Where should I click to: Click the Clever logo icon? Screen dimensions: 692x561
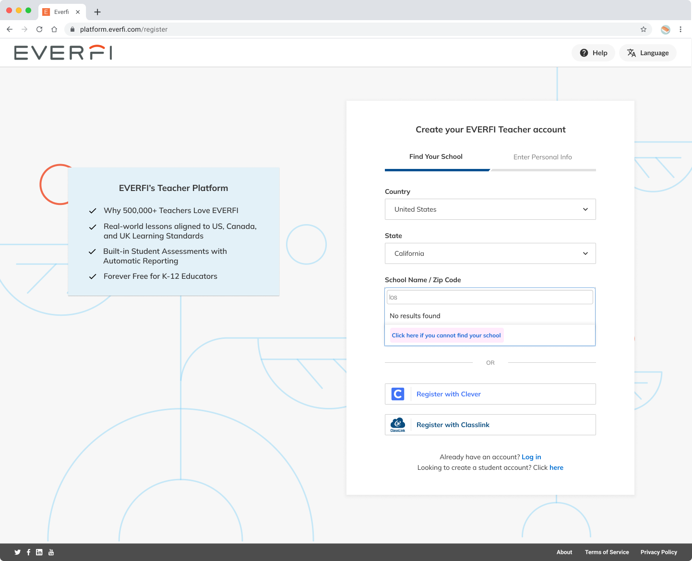pos(398,394)
